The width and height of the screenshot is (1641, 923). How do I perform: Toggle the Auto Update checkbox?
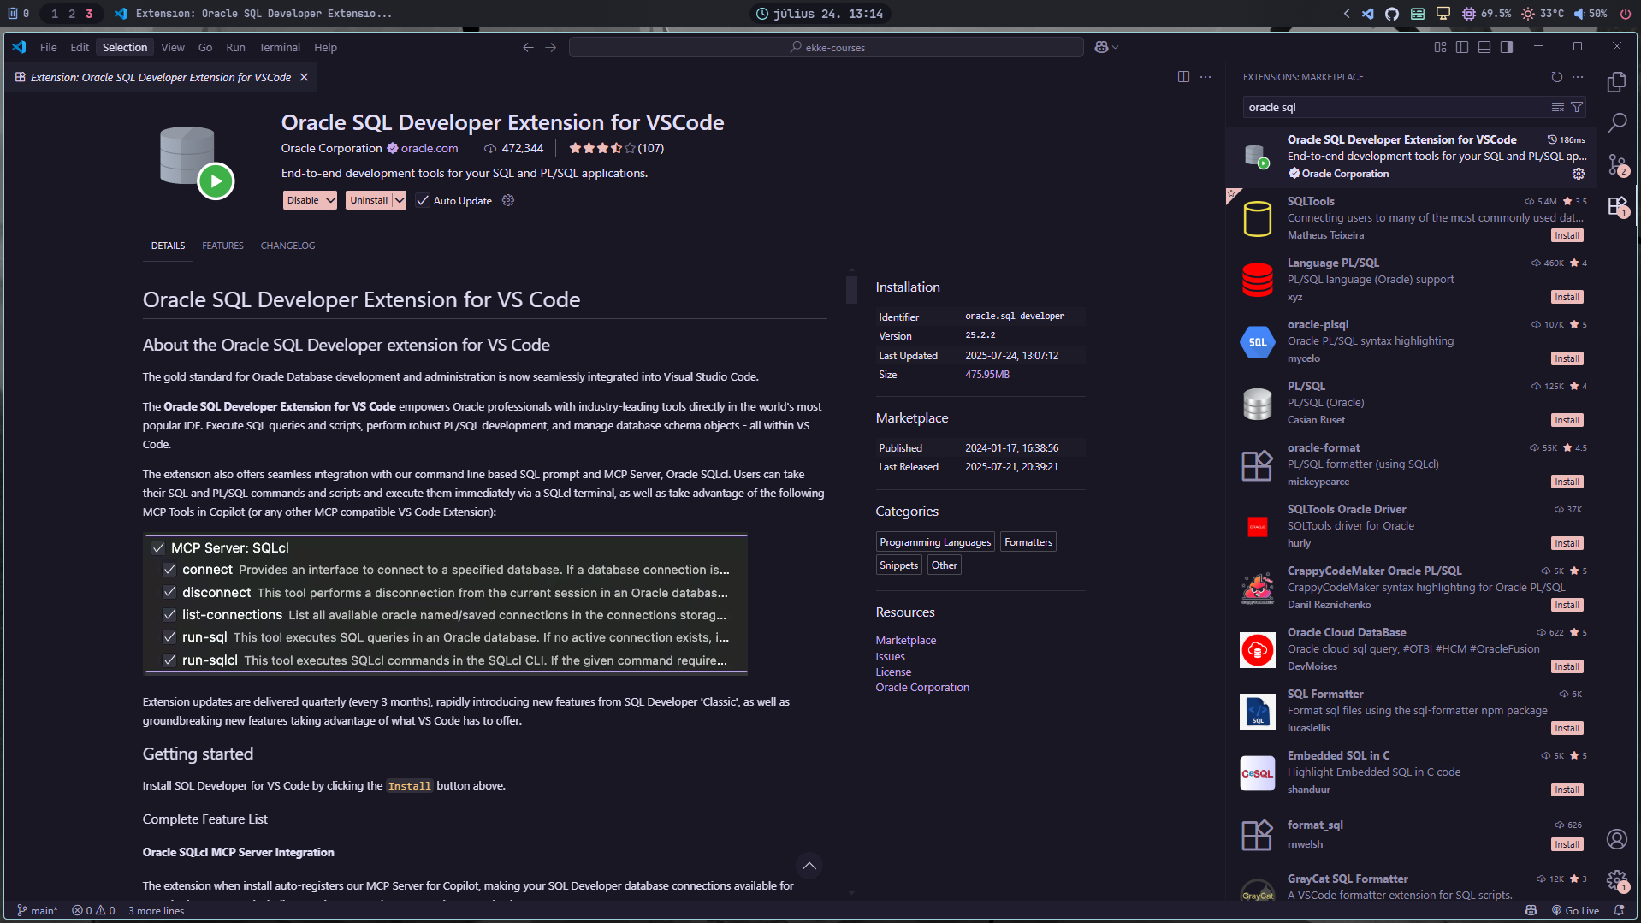[x=423, y=200]
